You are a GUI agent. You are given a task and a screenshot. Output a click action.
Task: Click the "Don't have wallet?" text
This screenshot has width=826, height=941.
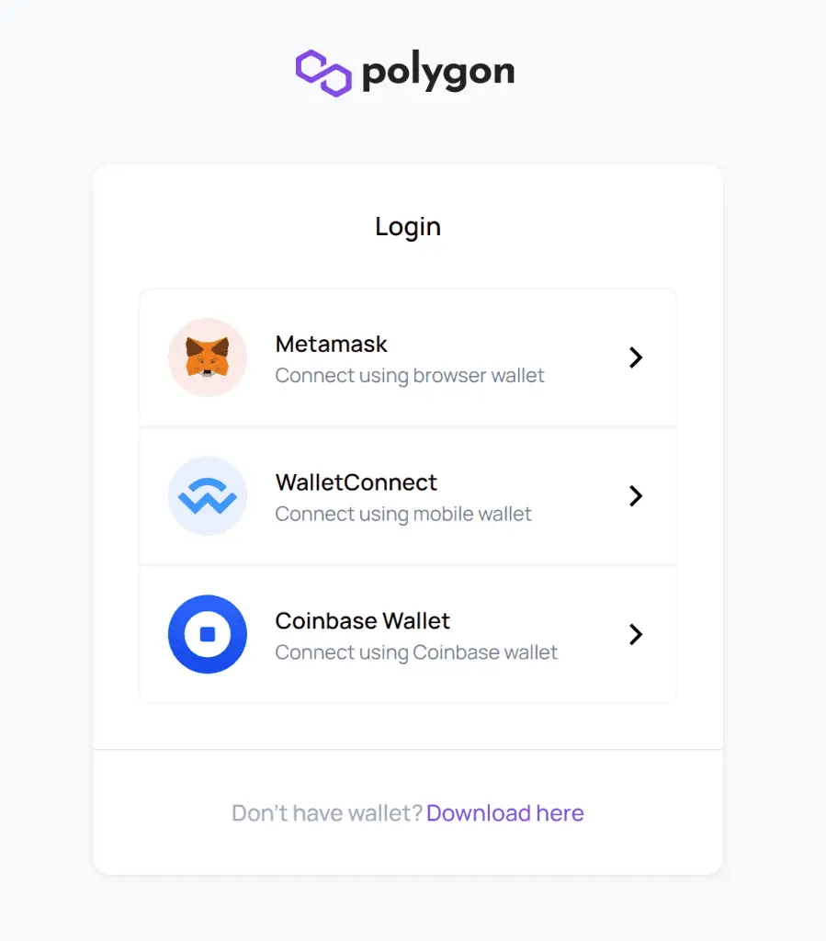pos(327,813)
